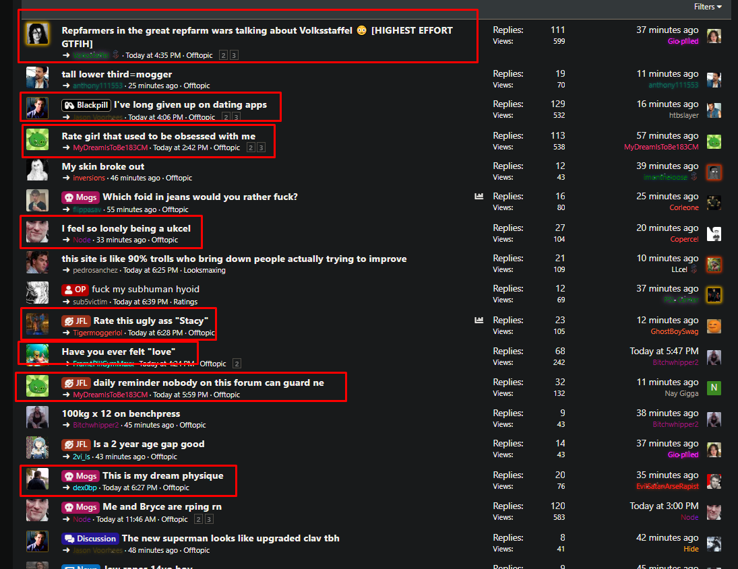The height and width of the screenshot is (569, 738).
Task: Click '16 minutes ago' latest post timestamp
Action: (x=667, y=104)
